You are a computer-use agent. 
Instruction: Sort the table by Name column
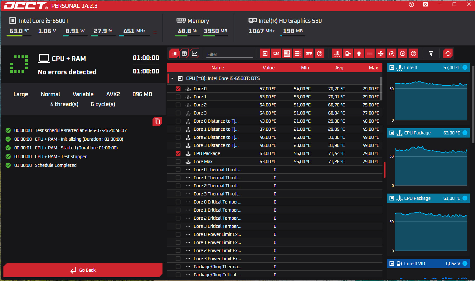pos(218,68)
